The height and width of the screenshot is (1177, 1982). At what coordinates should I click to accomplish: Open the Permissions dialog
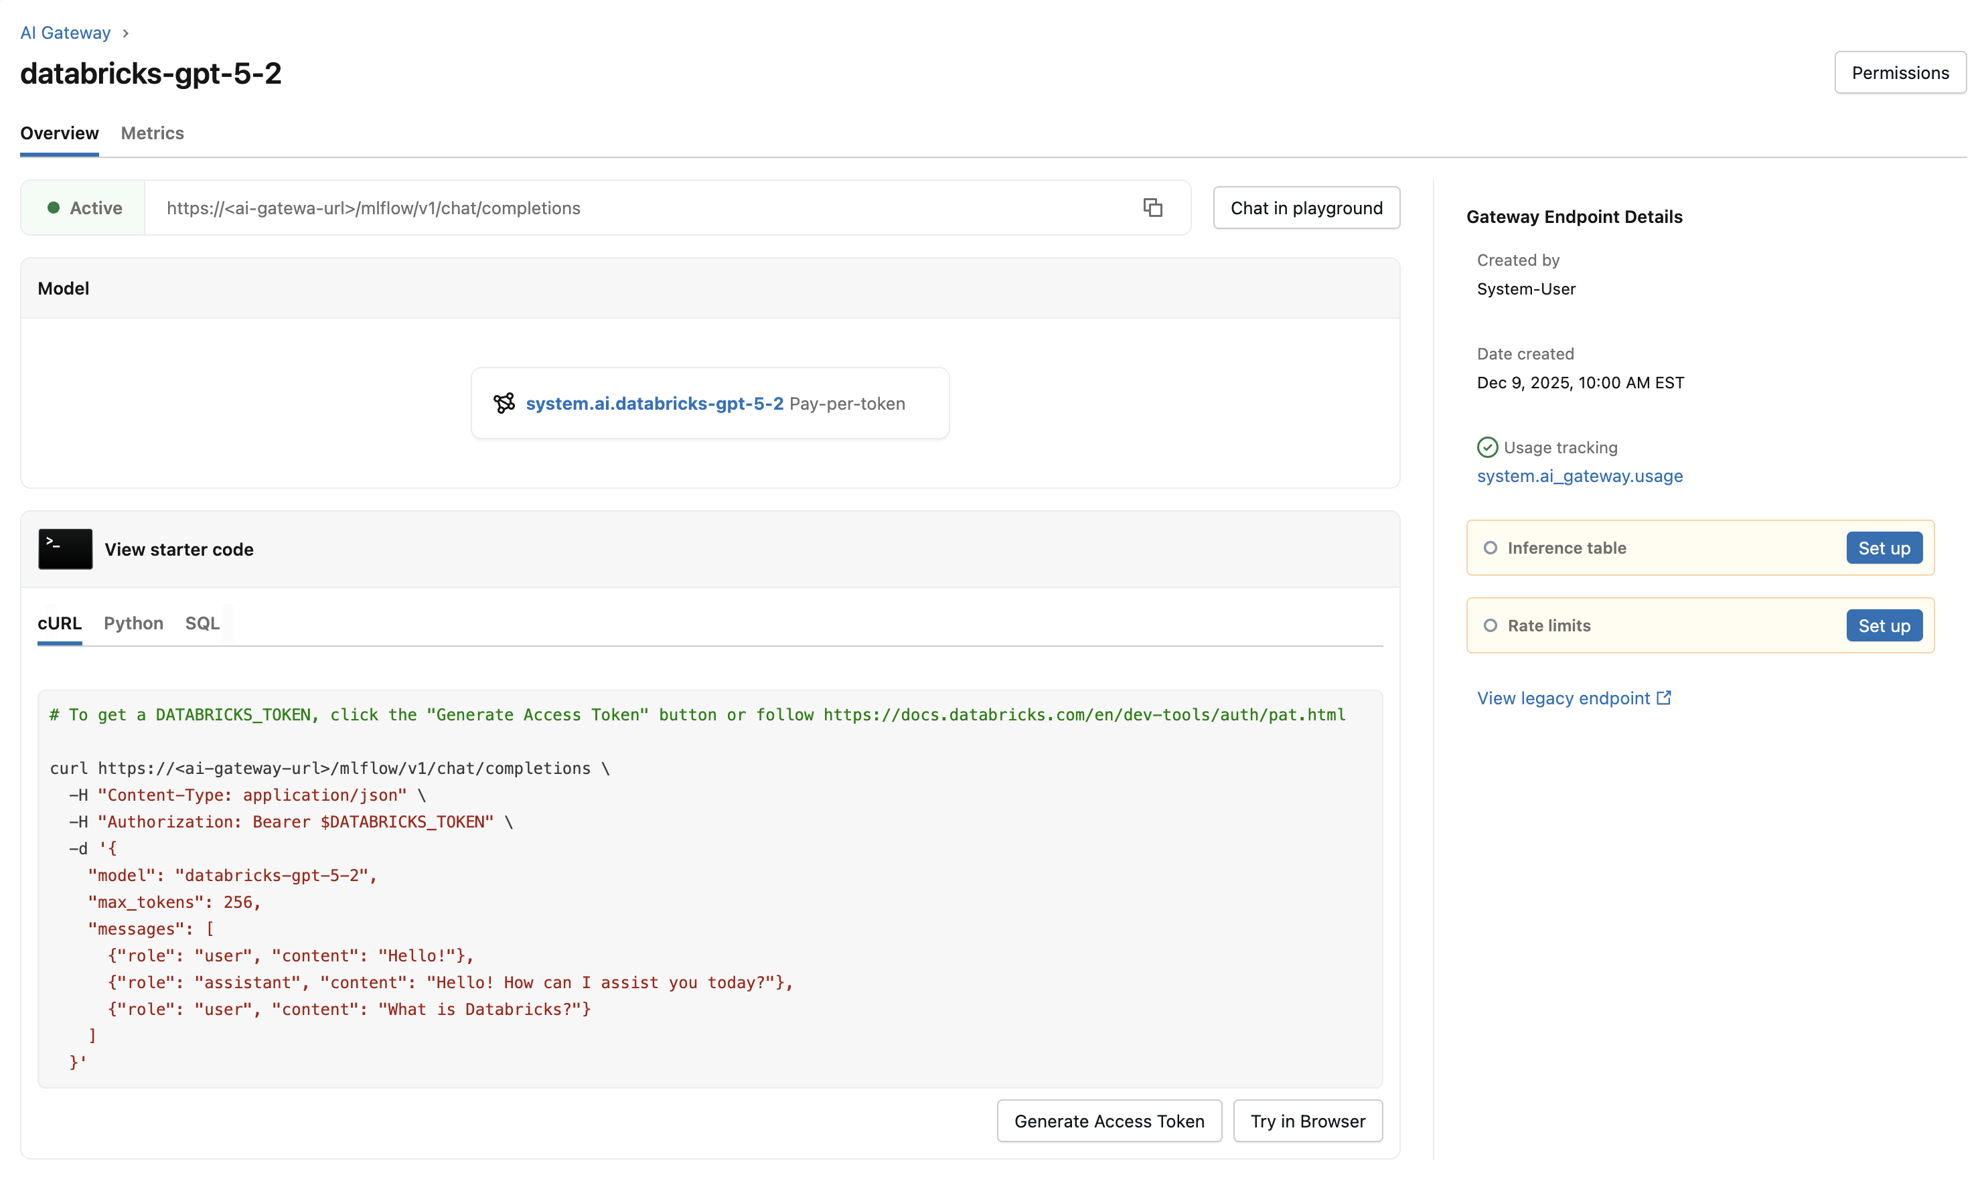coord(1900,72)
